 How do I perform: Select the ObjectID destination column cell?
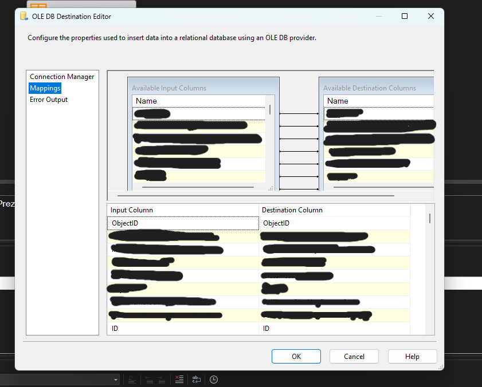335,223
